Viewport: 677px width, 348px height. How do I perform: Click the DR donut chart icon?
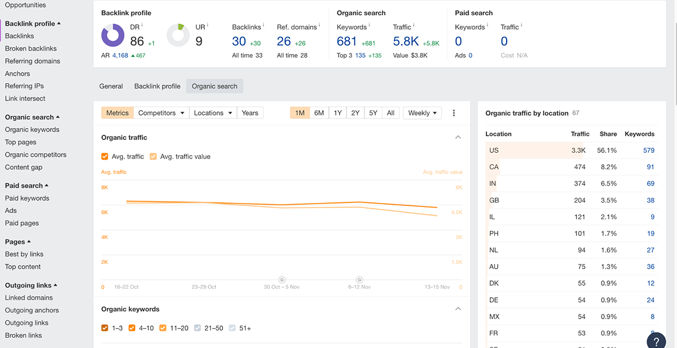click(113, 35)
